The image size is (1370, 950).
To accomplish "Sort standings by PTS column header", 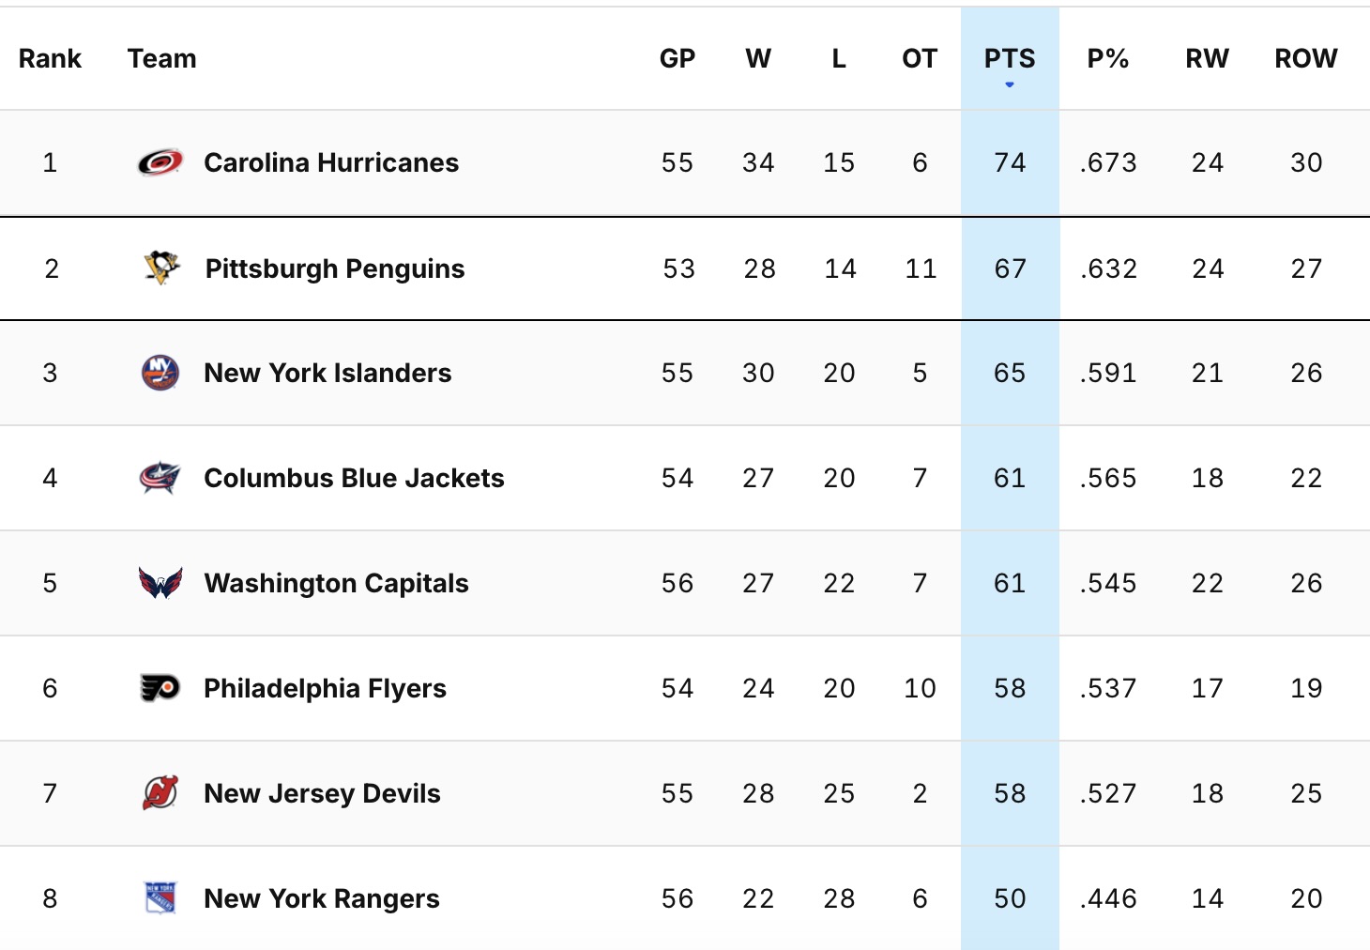I will (1010, 58).
